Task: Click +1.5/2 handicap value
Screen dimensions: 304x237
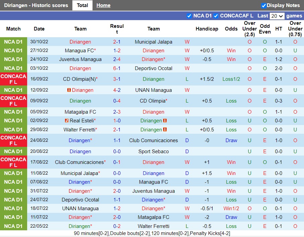Action: click(207, 79)
